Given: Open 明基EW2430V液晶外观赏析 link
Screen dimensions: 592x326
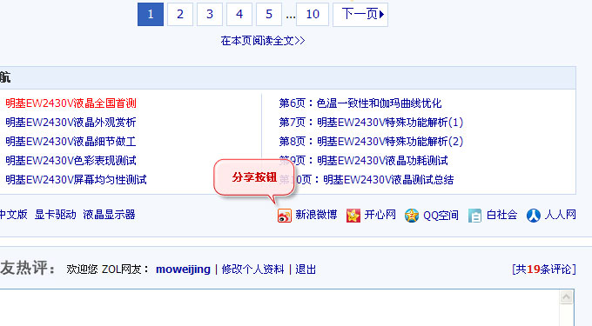Looking at the screenshot, I should click(71, 123).
